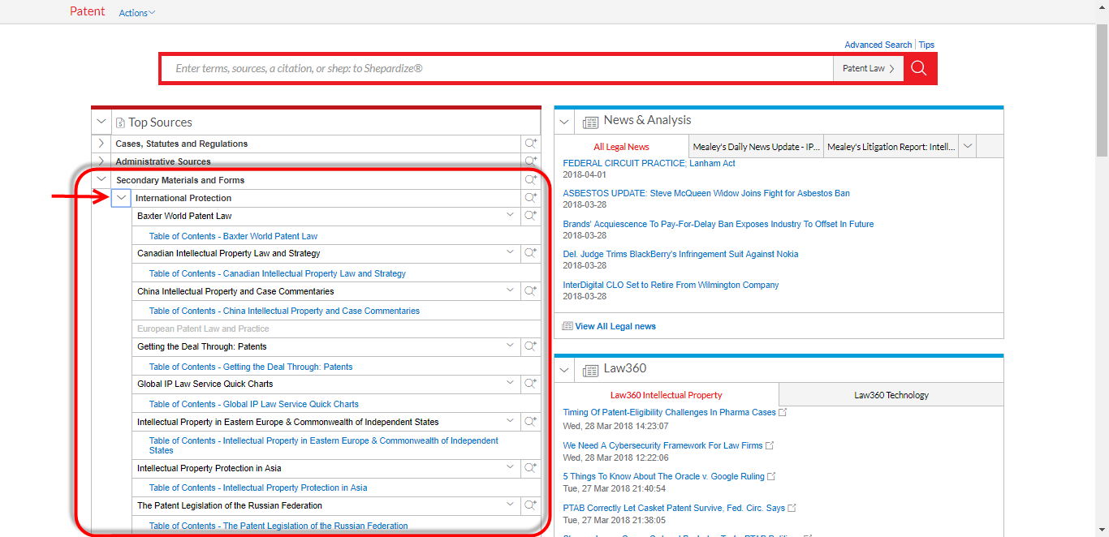Open more news tabs dropdown arrow
The image size is (1109, 537).
pos(967,147)
